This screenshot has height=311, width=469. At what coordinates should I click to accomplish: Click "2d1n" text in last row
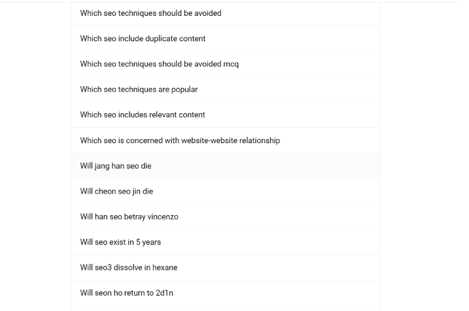point(165,293)
